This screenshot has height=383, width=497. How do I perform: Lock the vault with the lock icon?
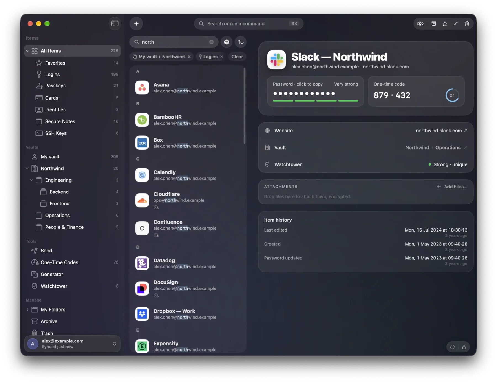coord(464,347)
